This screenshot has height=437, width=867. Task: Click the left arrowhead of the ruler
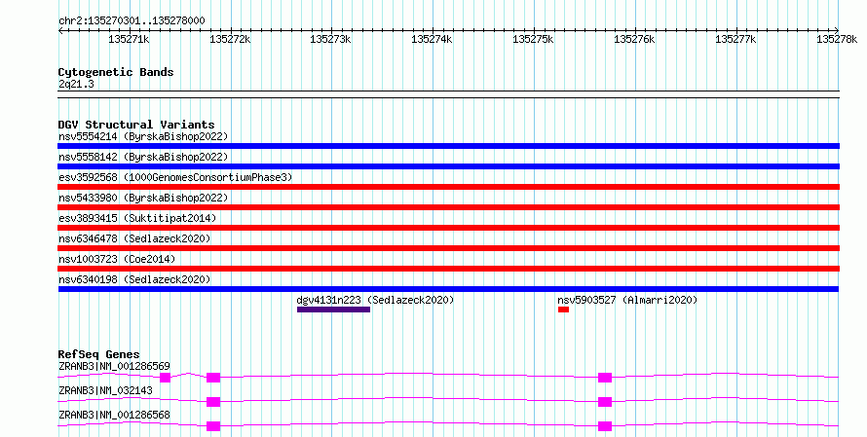pyautogui.click(x=60, y=31)
